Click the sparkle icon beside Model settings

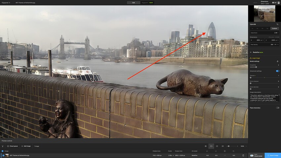coord(277,61)
